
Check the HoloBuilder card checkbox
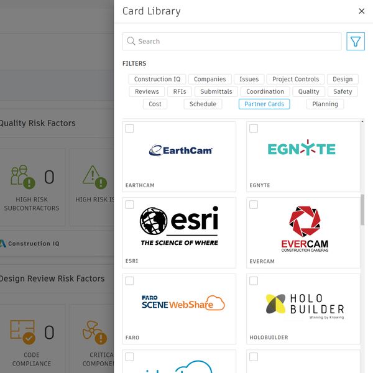pos(254,281)
